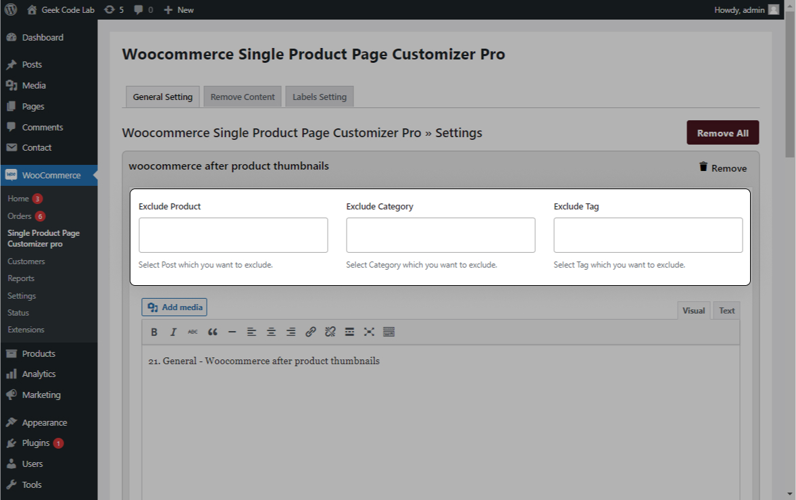
Task: Switch to the Remove Content tab
Action: click(243, 97)
